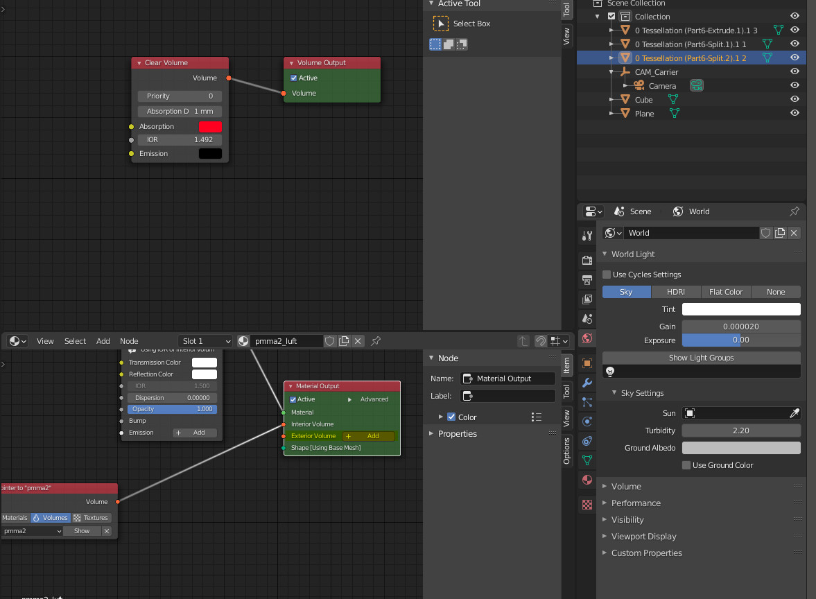This screenshot has width=816, height=599.
Task: Open the Render properties tab icon
Action: point(587,261)
